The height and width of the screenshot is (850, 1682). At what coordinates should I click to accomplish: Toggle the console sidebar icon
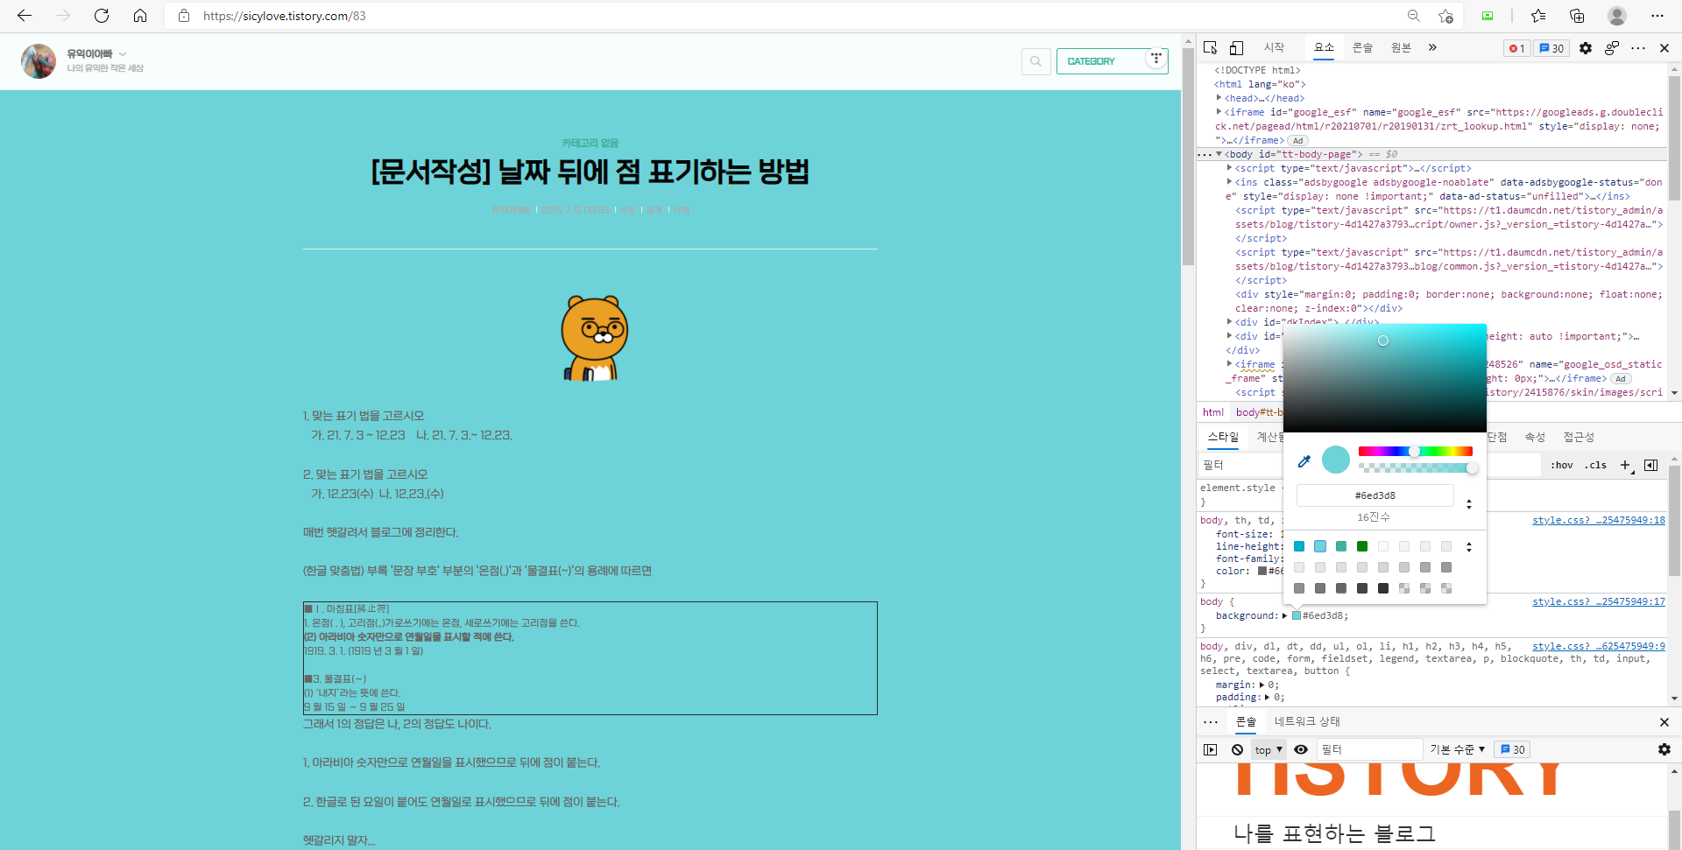[1211, 749]
